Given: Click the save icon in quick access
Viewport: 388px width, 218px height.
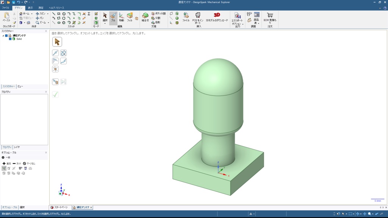Looking at the screenshot, I should (13, 2).
